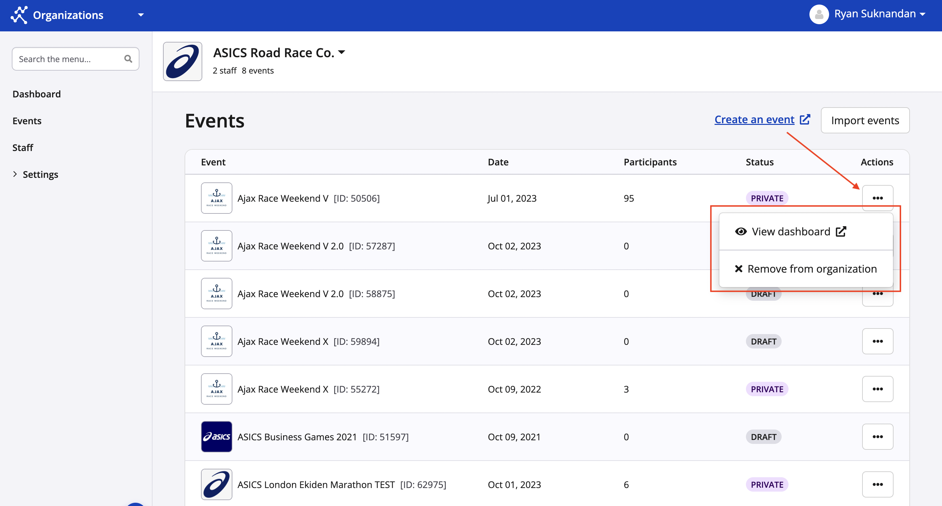
Task: Click the Jul 01, 2023 date cell
Action: pyautogui.click(x=512, y=198)
